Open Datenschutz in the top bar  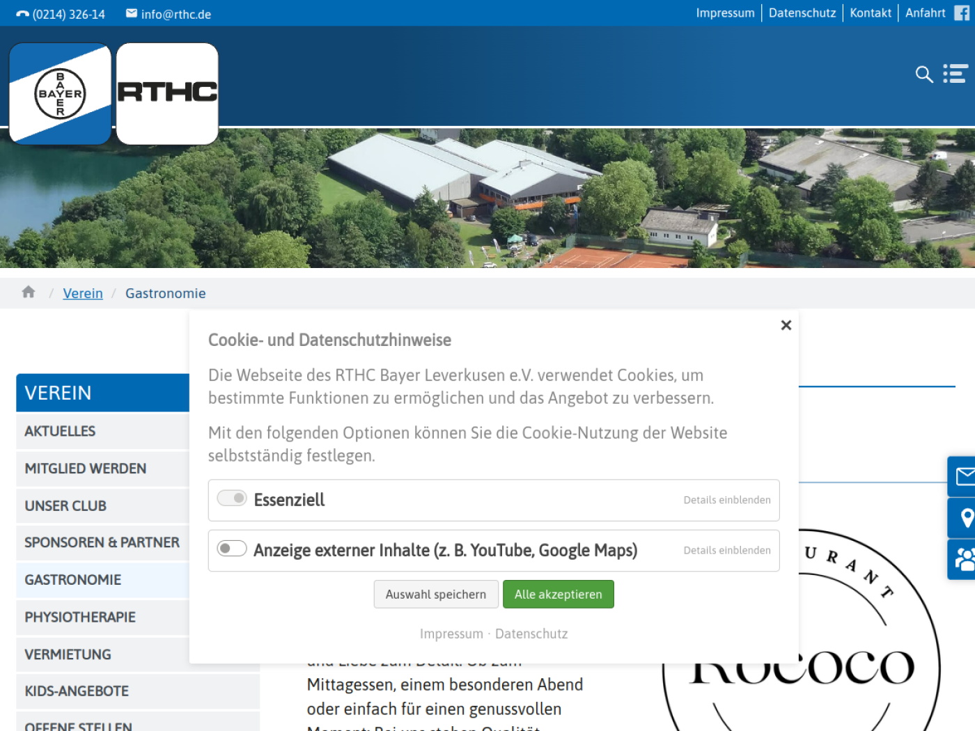pyautogui.click(x=802, y=13)
